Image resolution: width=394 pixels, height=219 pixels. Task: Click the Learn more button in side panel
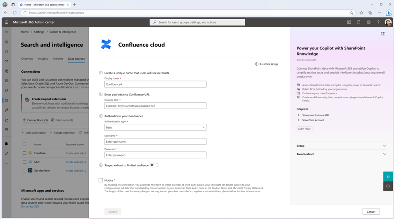click(304, 129)
